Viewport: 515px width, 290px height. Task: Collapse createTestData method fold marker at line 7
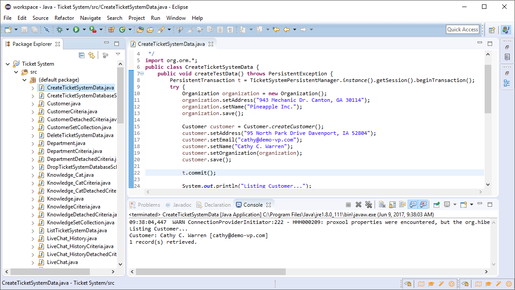tap(142, 74)
